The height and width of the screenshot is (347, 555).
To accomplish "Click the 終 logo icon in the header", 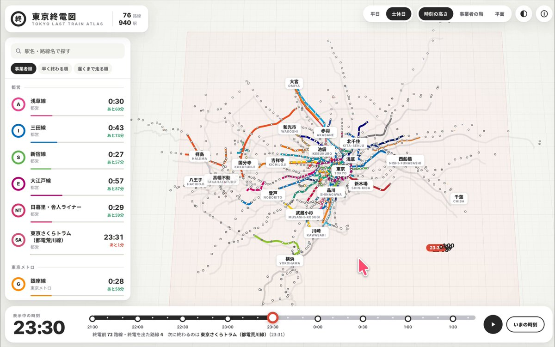I will point(18,18).
